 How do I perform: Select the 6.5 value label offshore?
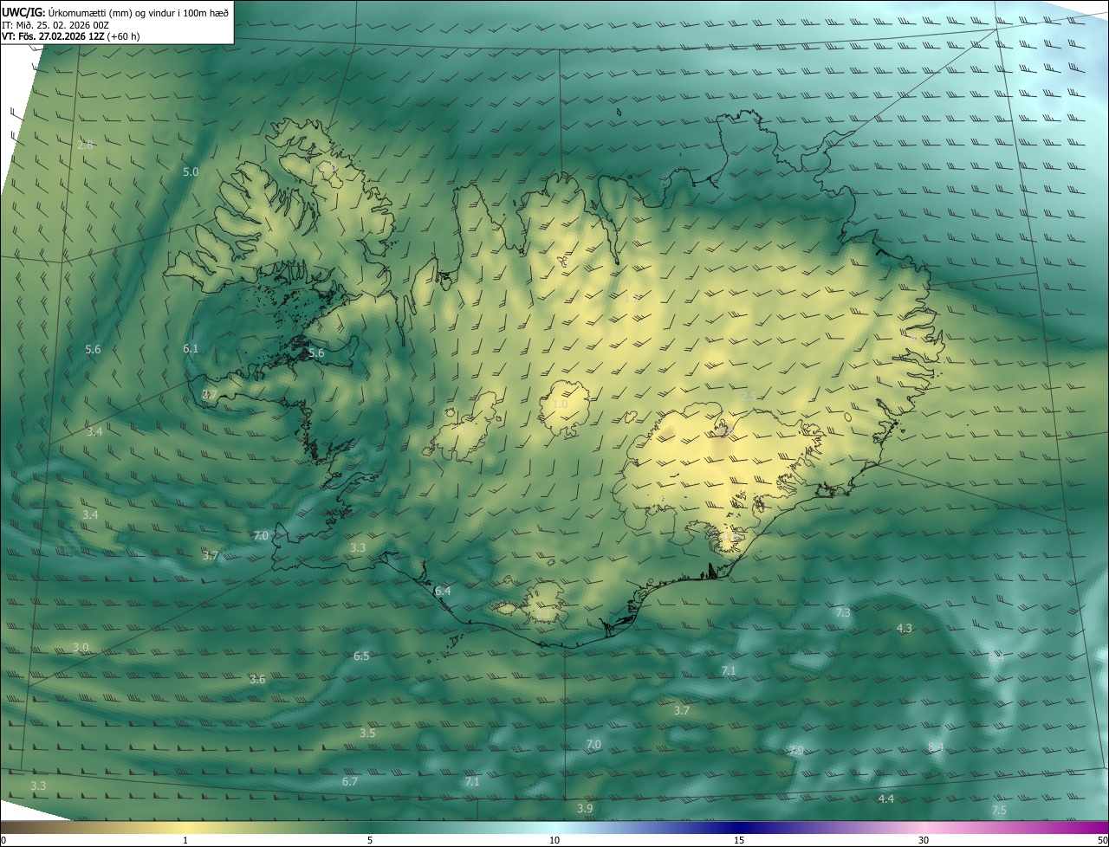[x=361, y=656]
